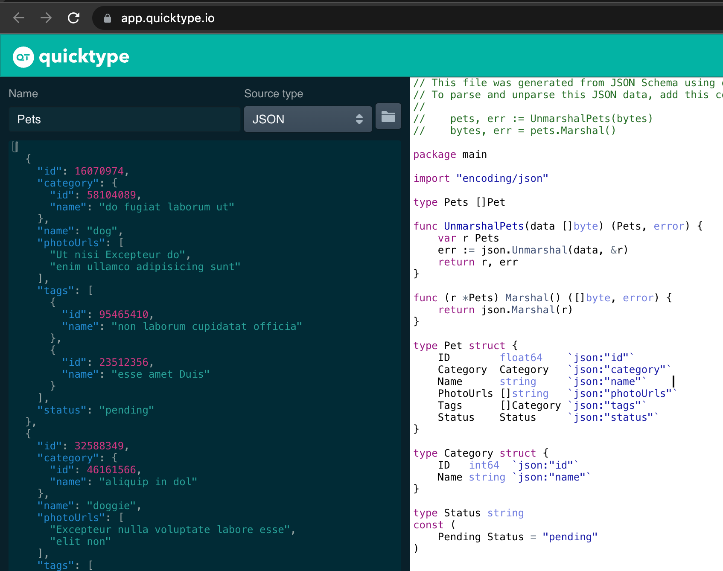Viewport: 723px width, 571px height.
Task: Click the Pending Status constant line
Action: (x=517, y=537)
